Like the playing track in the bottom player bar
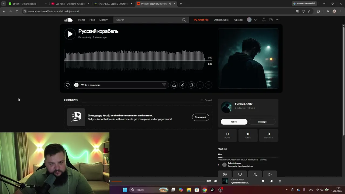This screenshot has height=194, width=345. [x=263, y=181]
